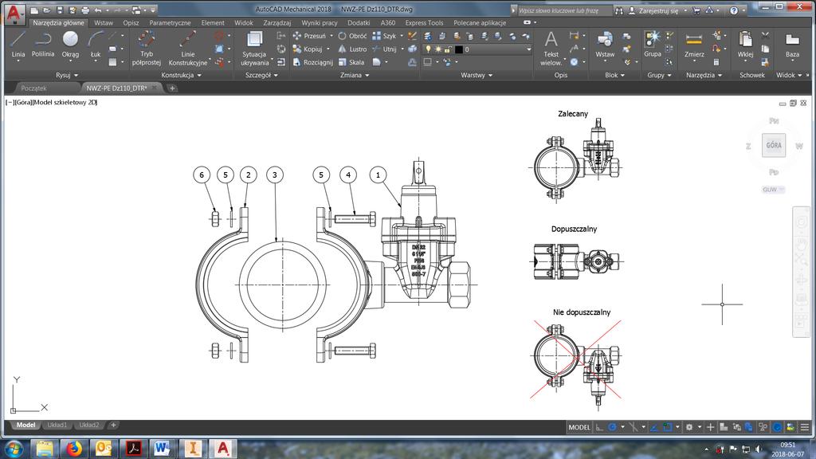This screenshot has height=459, width=816.
Task: Expand the Zmiana panel
Action: pyautogui.click(x=355, y=75)
